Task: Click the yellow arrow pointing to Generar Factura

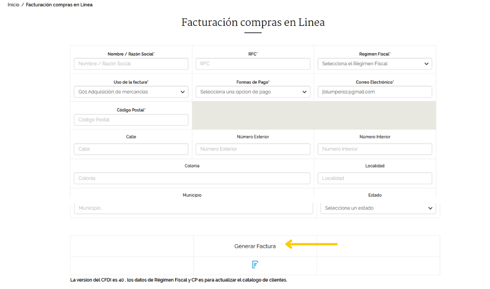Action: [311, 245]
